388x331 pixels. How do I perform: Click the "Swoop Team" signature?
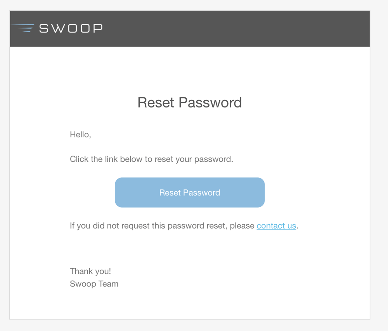click(94, 284)
